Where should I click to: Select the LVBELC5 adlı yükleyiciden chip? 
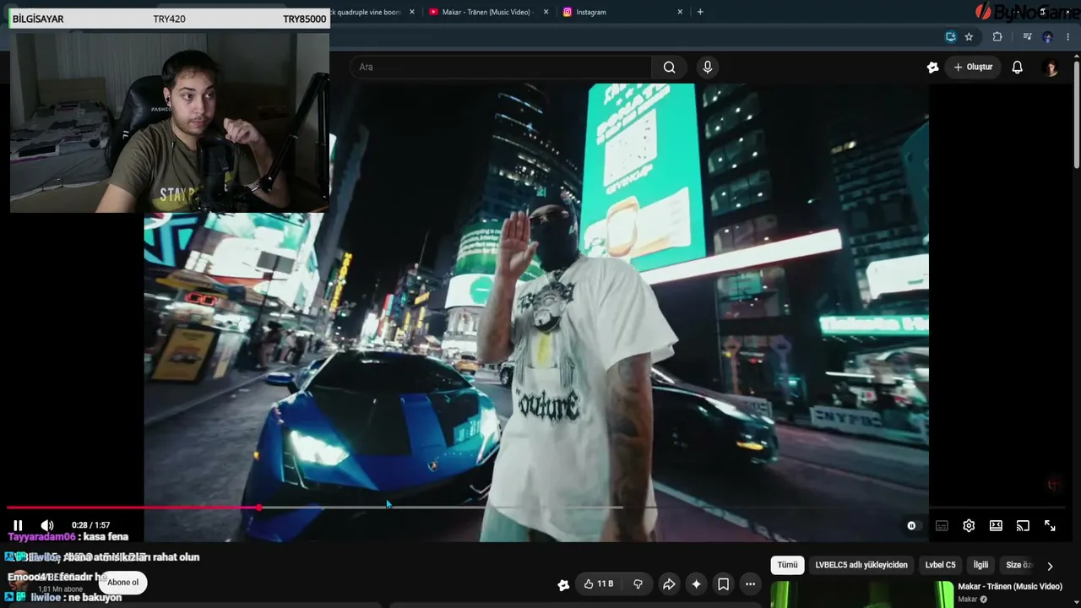[x=861, y=565]
